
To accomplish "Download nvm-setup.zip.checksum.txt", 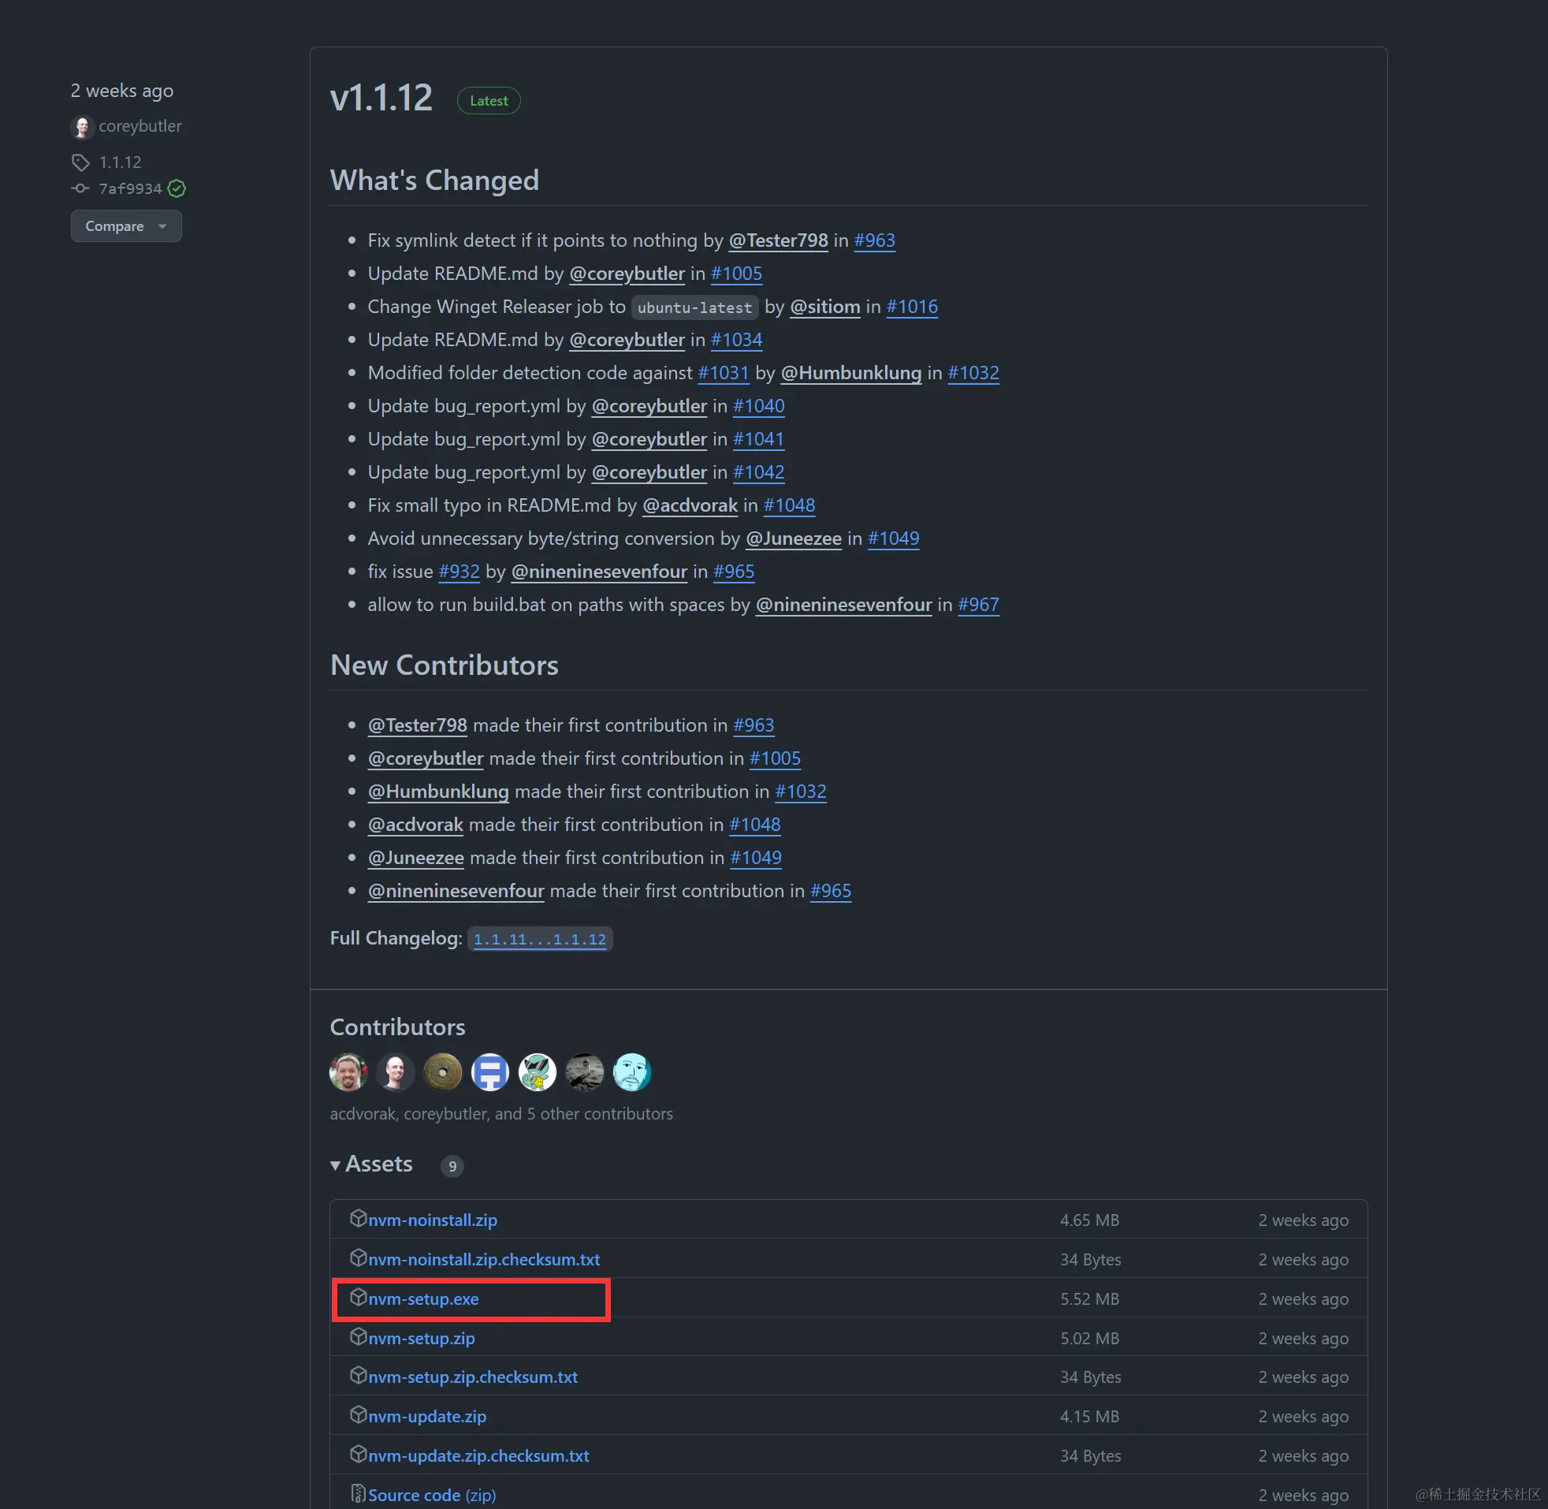I will coord(473,1377).
